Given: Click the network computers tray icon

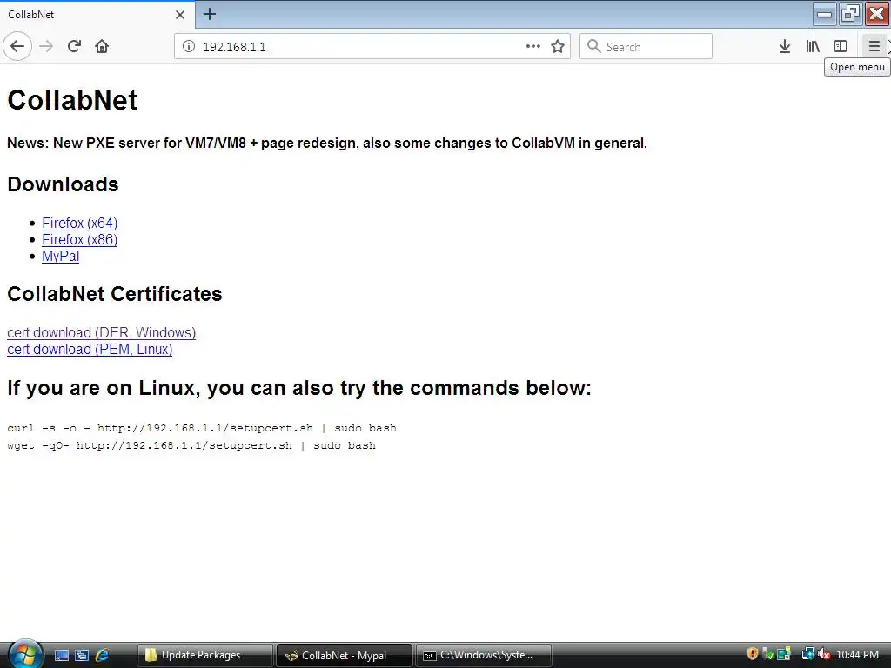Looking at the screenshot, I should click(x=807, y=654).
